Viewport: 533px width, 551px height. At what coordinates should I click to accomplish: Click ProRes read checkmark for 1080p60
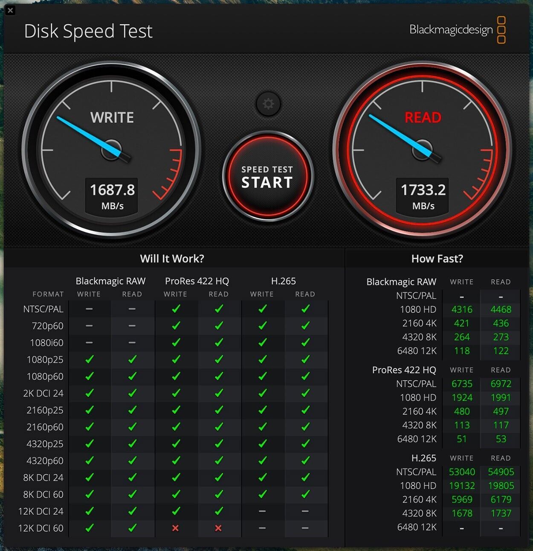click(219, 376)
